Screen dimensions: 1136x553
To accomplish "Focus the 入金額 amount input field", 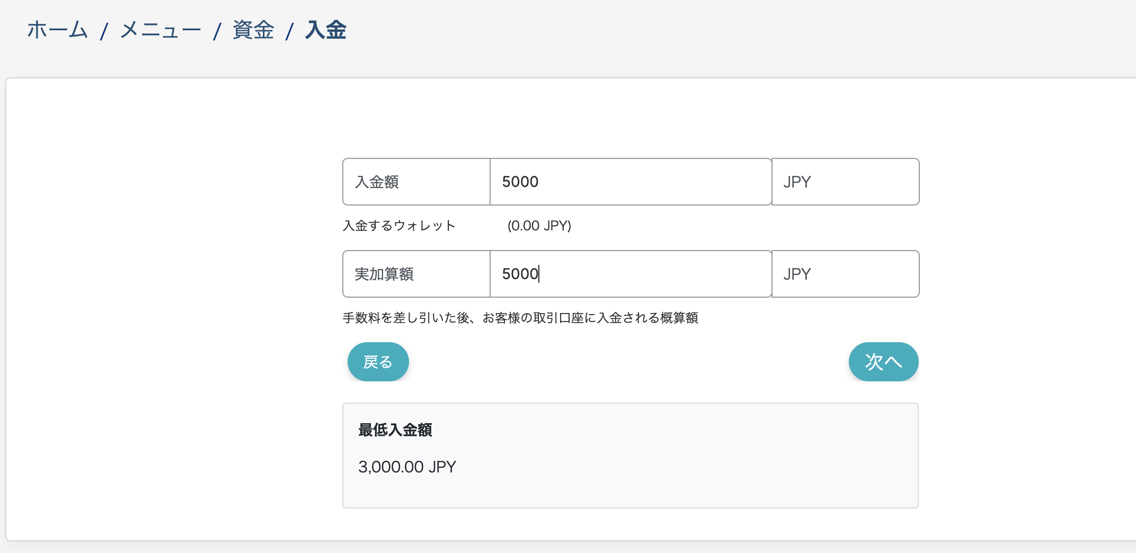I will pyautogui.click(x=631, y=182).
